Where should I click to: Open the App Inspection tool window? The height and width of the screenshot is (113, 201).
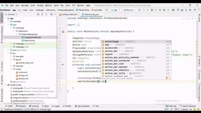tap(82, 106)
